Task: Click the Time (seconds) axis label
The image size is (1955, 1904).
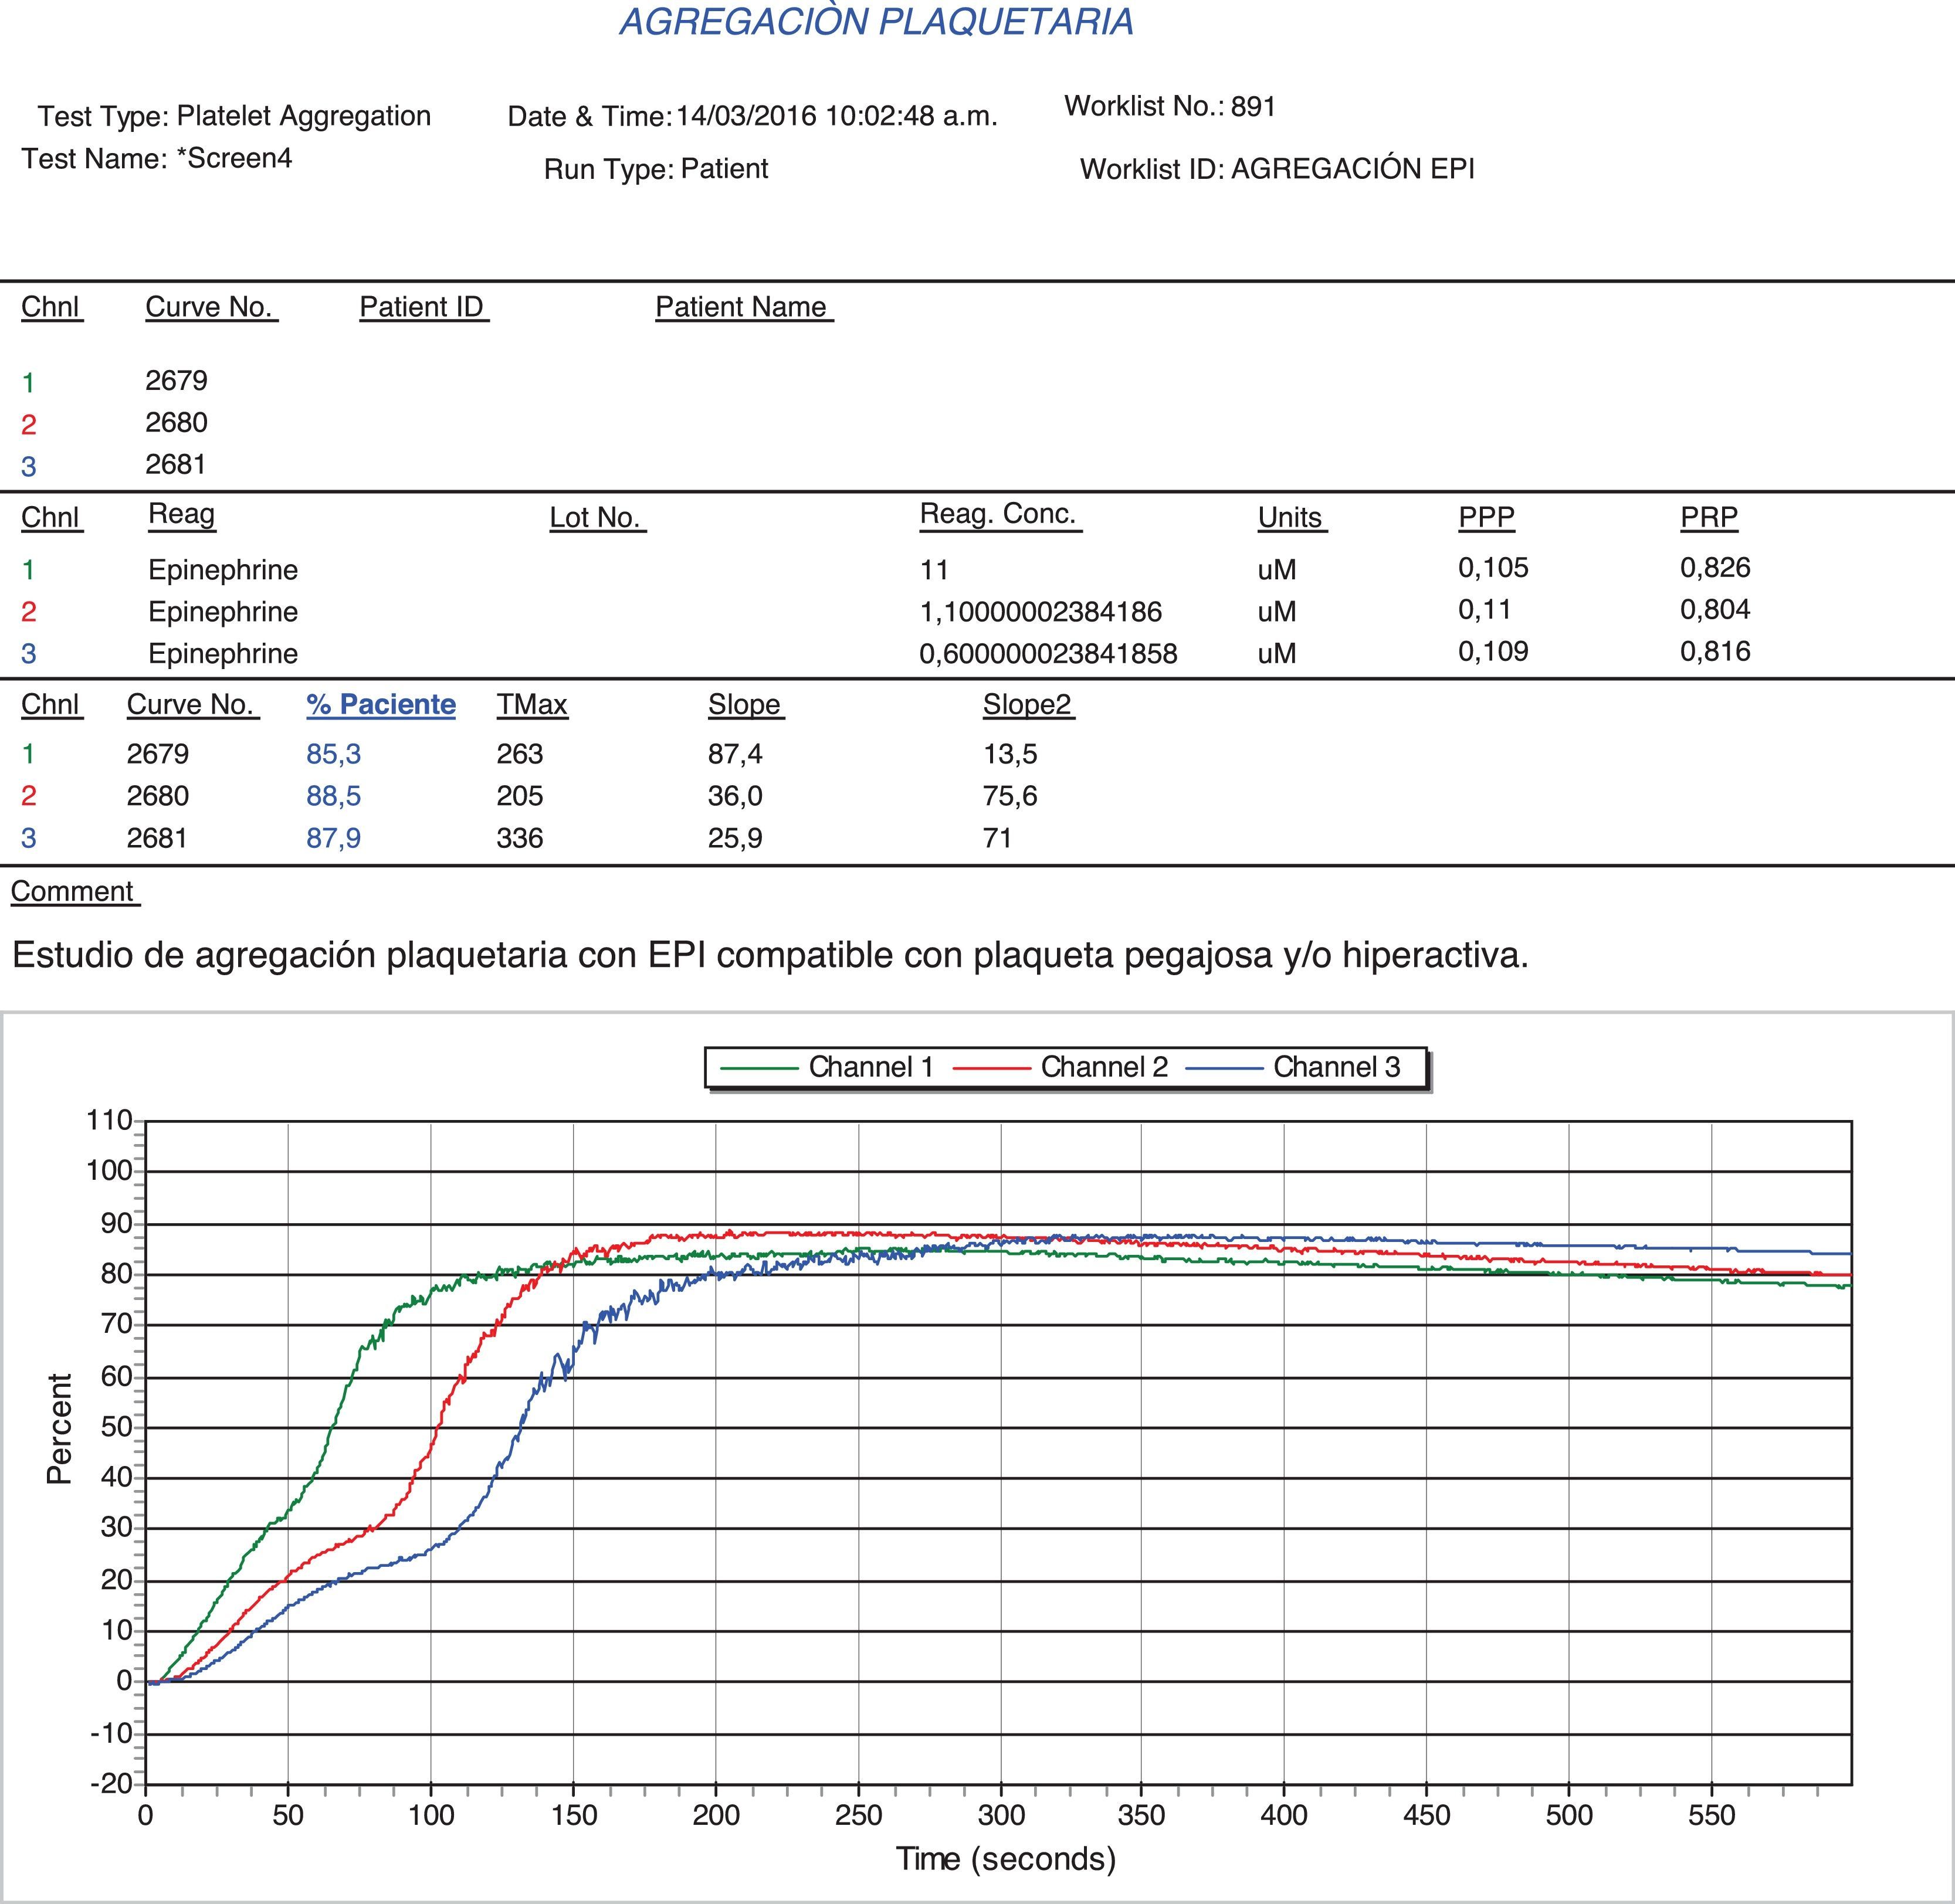Action: pos(1005,1858)
